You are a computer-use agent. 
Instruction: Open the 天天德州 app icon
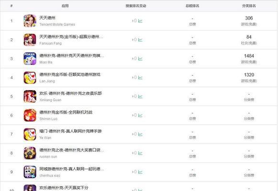[x=30, y=21]
